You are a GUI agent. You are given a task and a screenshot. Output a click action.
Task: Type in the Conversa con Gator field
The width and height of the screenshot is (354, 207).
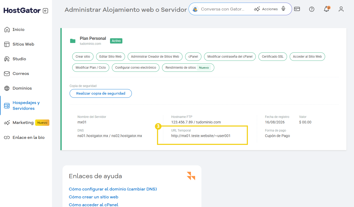tap(223, 9)
